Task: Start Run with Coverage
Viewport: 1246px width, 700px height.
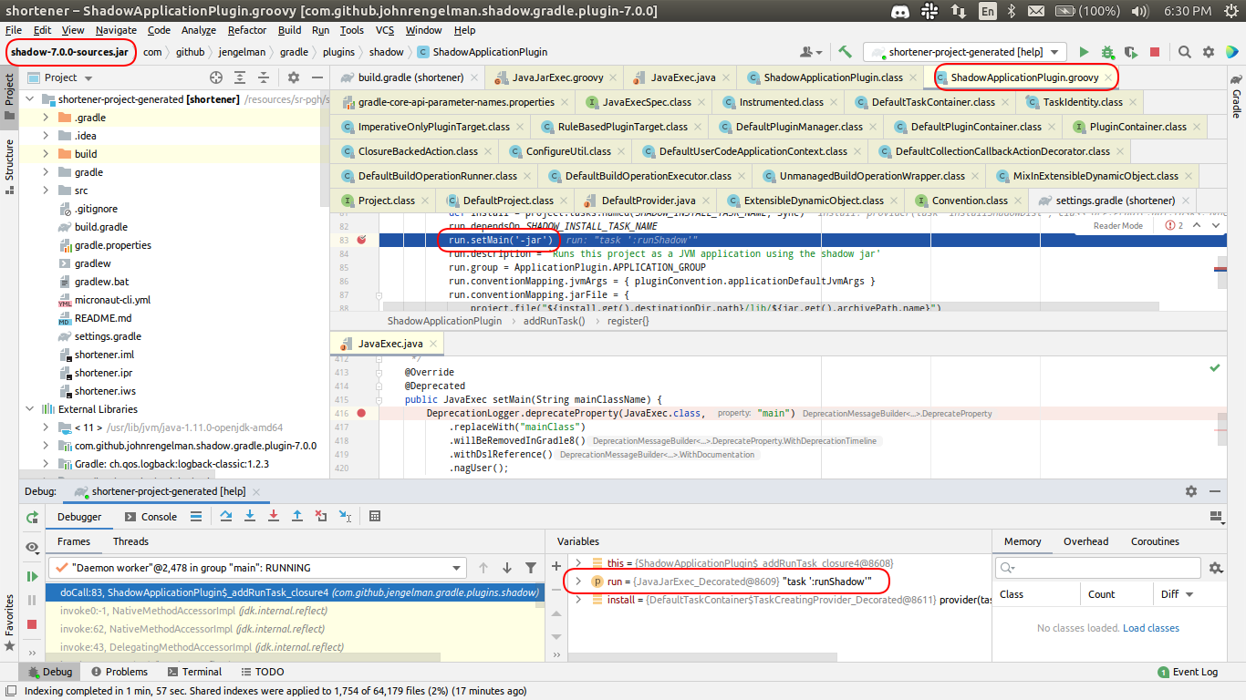Action: 1130,51
